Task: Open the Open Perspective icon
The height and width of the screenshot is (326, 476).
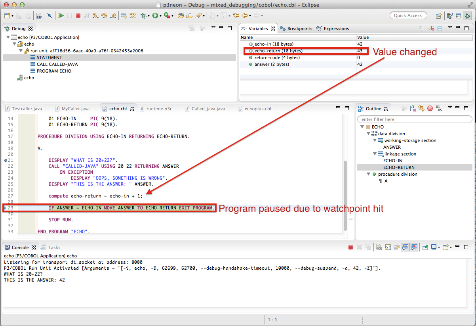Action: point(439,16)
